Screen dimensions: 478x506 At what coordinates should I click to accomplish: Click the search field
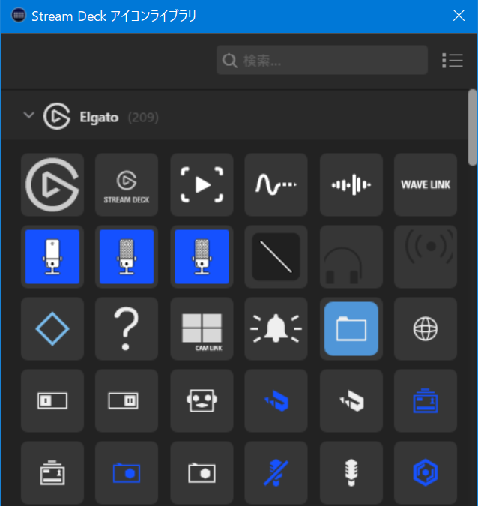(322, 60)
